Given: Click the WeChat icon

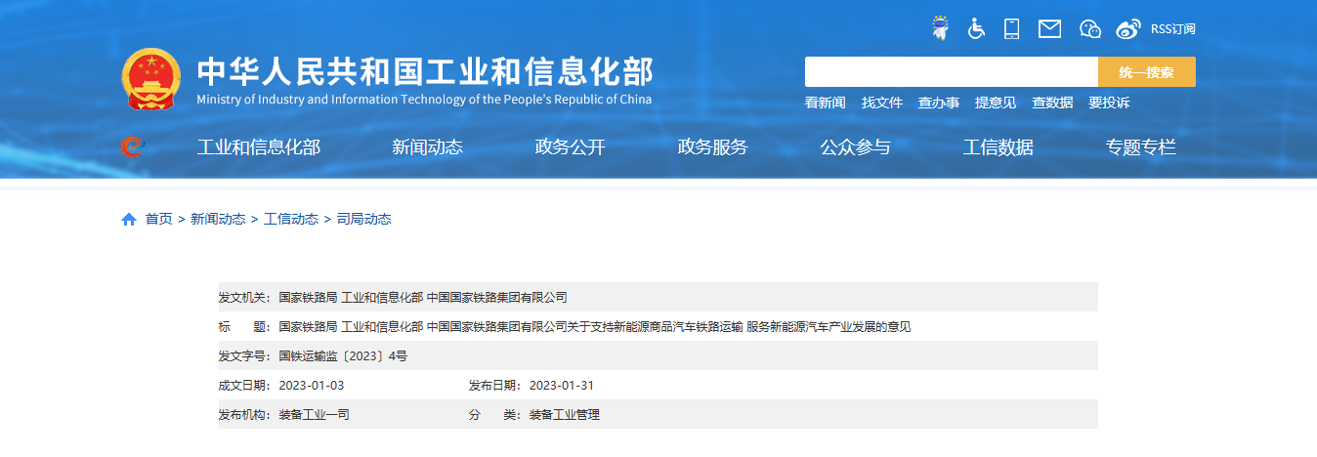Looking at the screenshot, I should tap(1090, 29).
